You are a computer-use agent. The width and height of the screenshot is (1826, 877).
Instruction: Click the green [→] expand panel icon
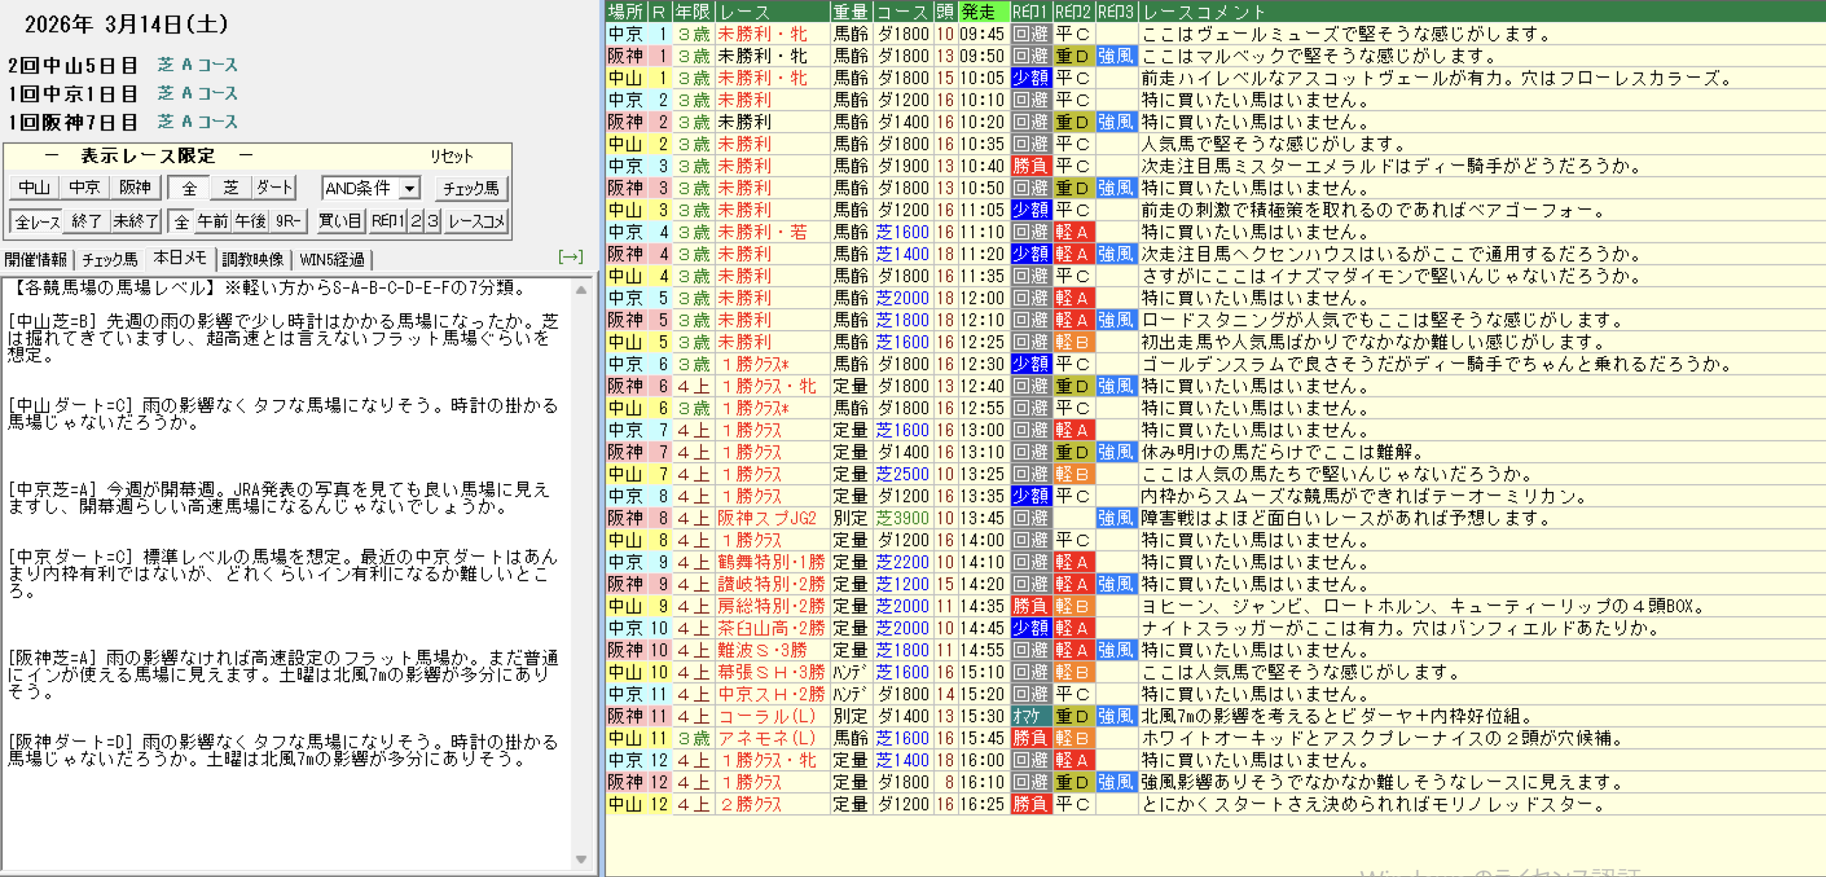click(570, 257)
